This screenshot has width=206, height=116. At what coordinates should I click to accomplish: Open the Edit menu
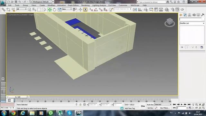[x=10, y=5]
